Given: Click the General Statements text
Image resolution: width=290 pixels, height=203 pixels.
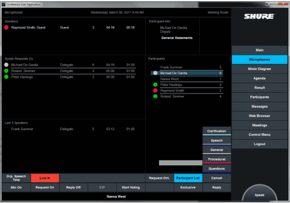Looking at the screenshot, I should 177,38.
